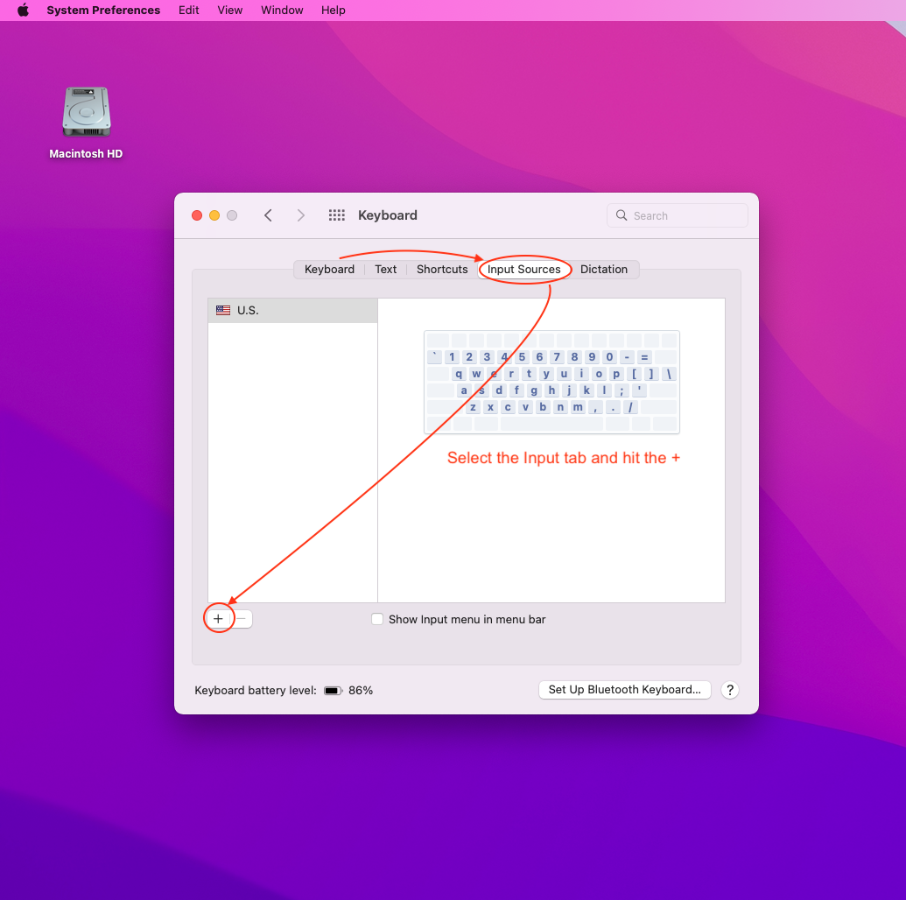Screen dimensions: 906x900
Task: Minimize the Keyboard window with yellow button
Action: [x=214, y=215]
